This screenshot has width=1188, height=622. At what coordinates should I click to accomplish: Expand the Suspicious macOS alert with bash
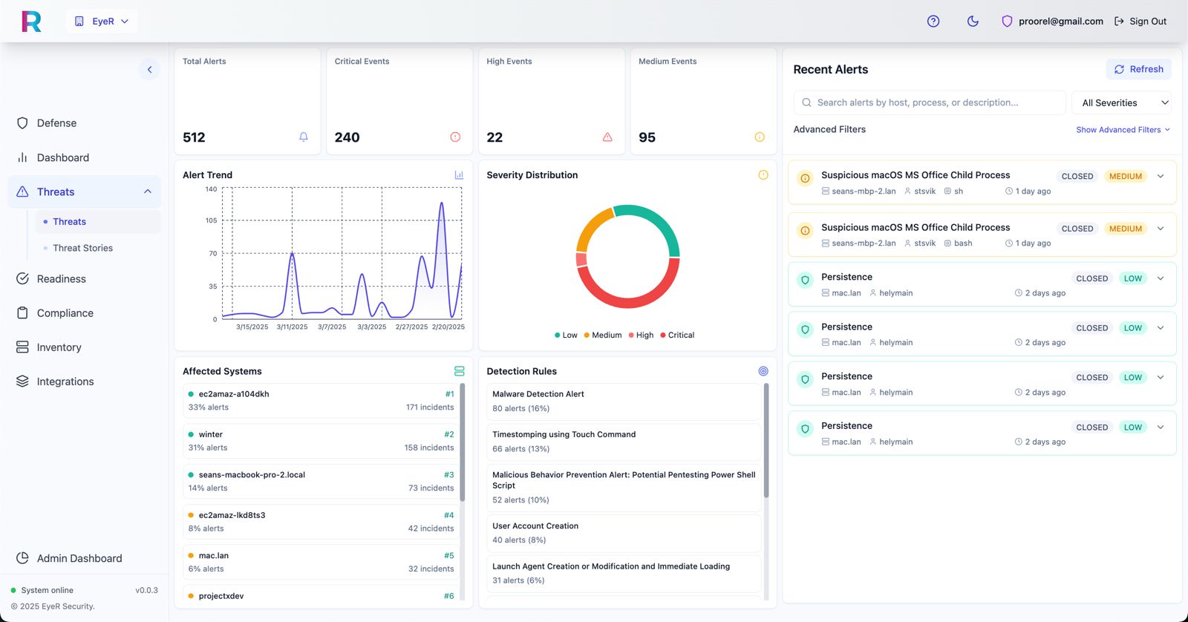pos(1161,229)
